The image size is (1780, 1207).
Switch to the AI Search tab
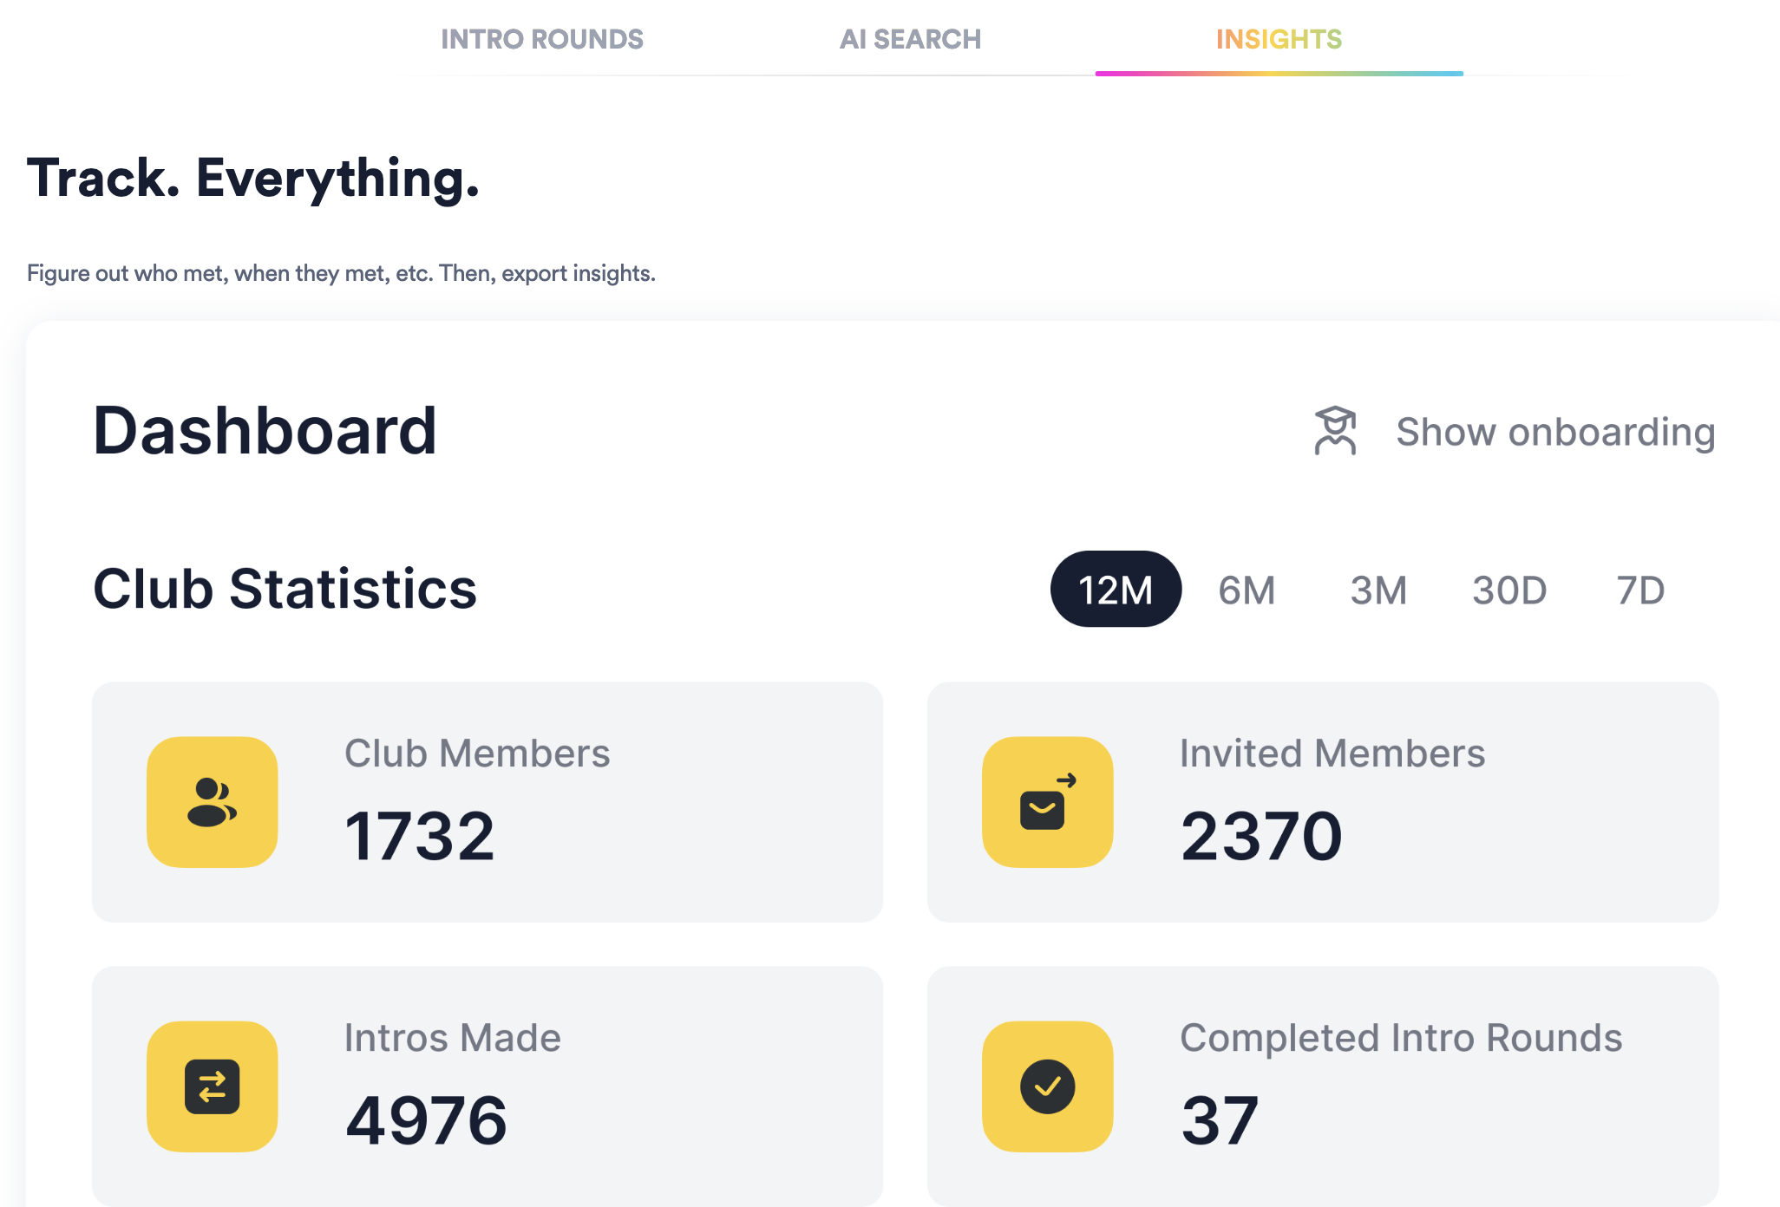point(910,39)
